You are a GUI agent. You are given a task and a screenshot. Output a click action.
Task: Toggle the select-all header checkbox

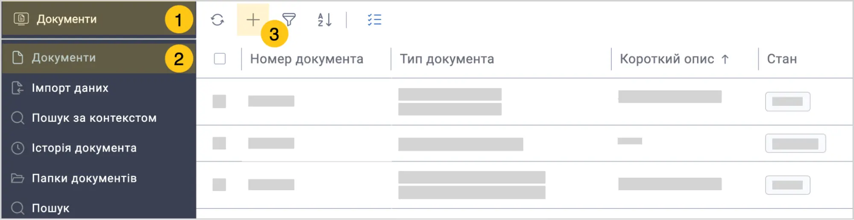220,59
